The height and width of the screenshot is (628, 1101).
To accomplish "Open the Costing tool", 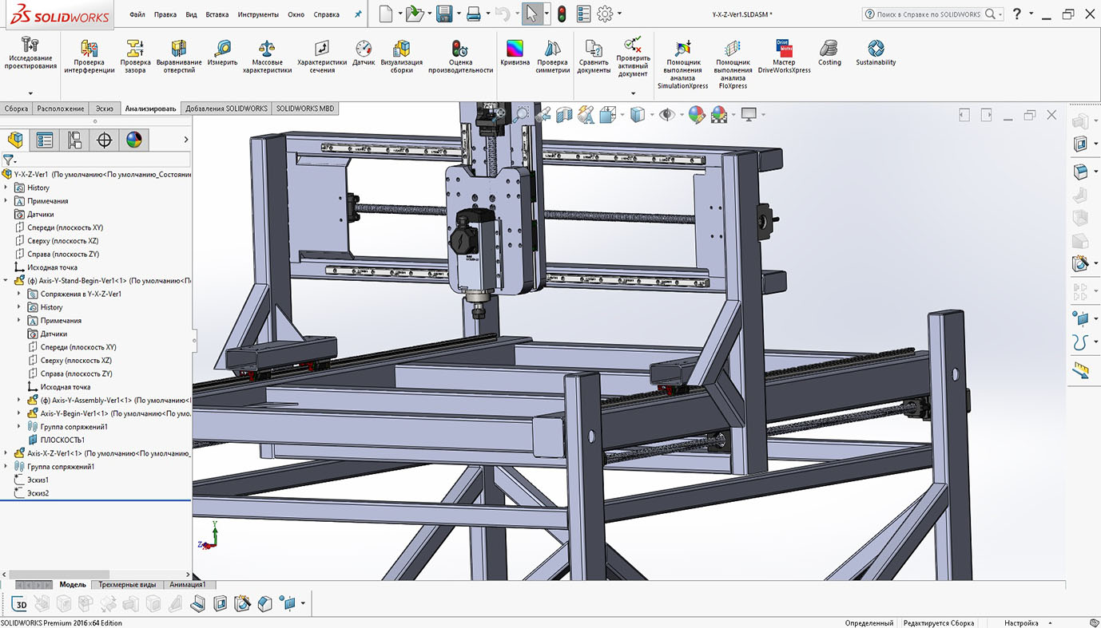I will click(x=829, y=53).
